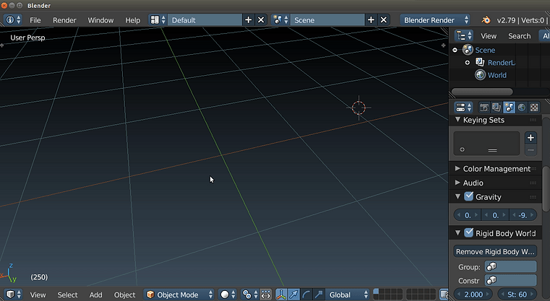Image resolution: width=550 pixels, height=301 pixels.
Task: Open the Outliner editor type selector
Action: pyautogui.click(x=464, y=36)
